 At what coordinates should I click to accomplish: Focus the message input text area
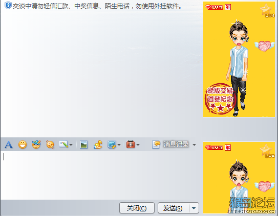(101, 175)
